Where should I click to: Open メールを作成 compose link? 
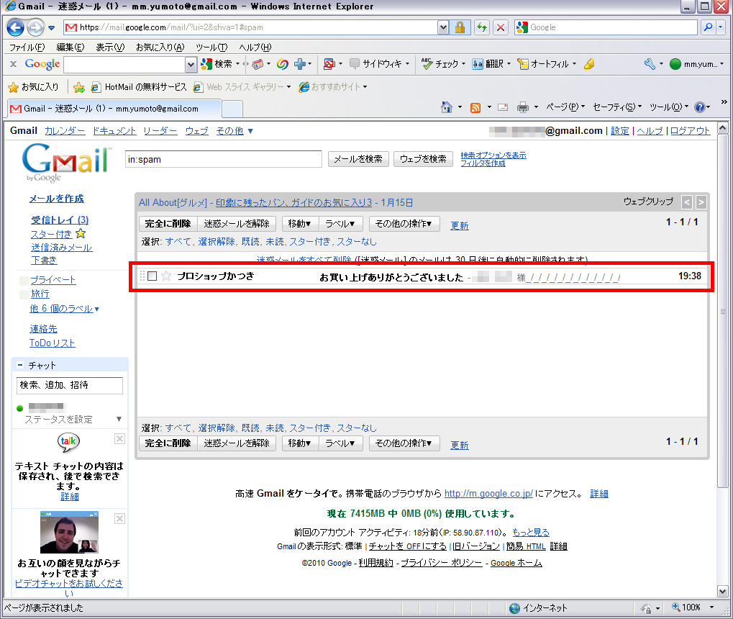coord(57,199)
